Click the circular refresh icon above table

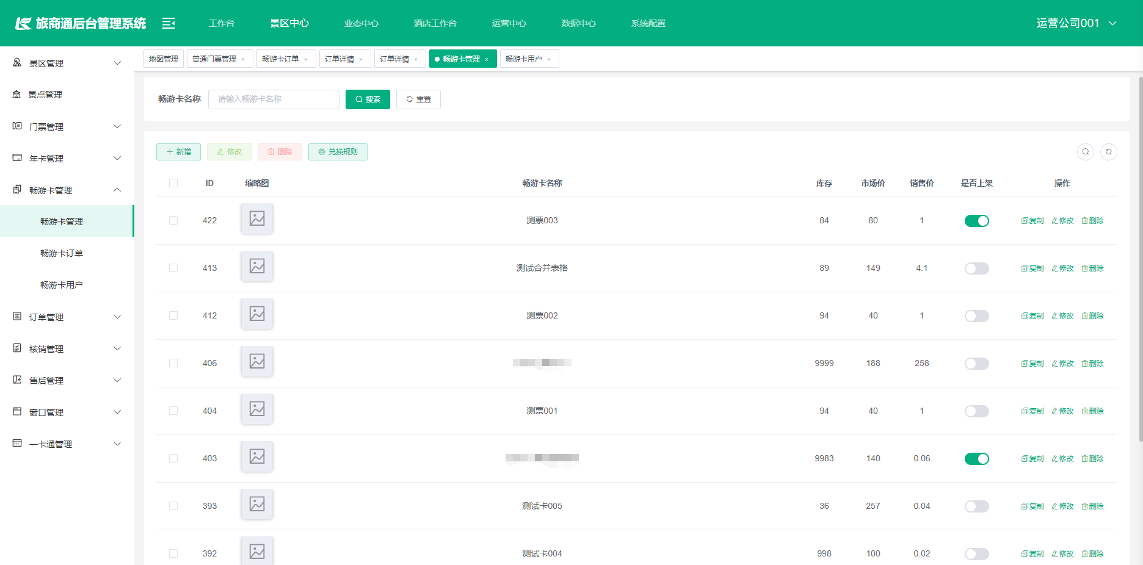1108,152
